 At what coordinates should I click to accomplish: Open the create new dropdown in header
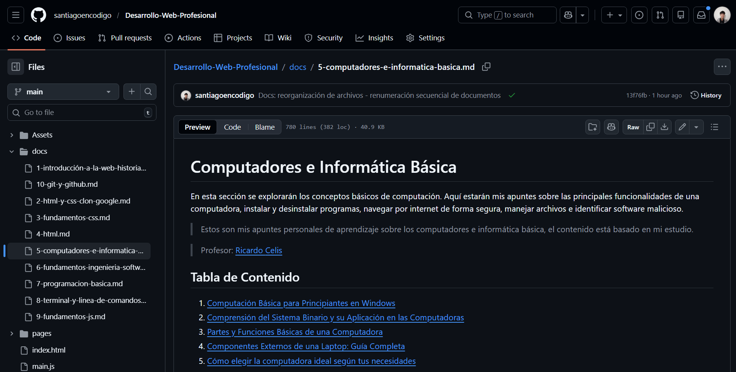coord(614,15)
